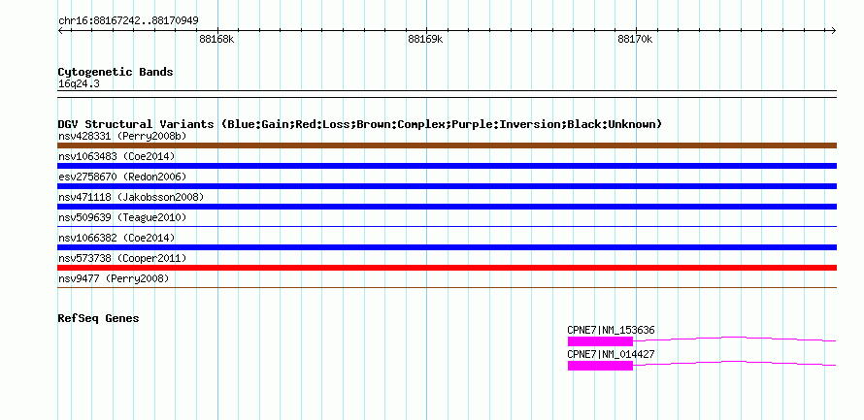Click the 88170k ruler tick label
Image resolution: width=864 pixels, height=420 pixels.
635,40
